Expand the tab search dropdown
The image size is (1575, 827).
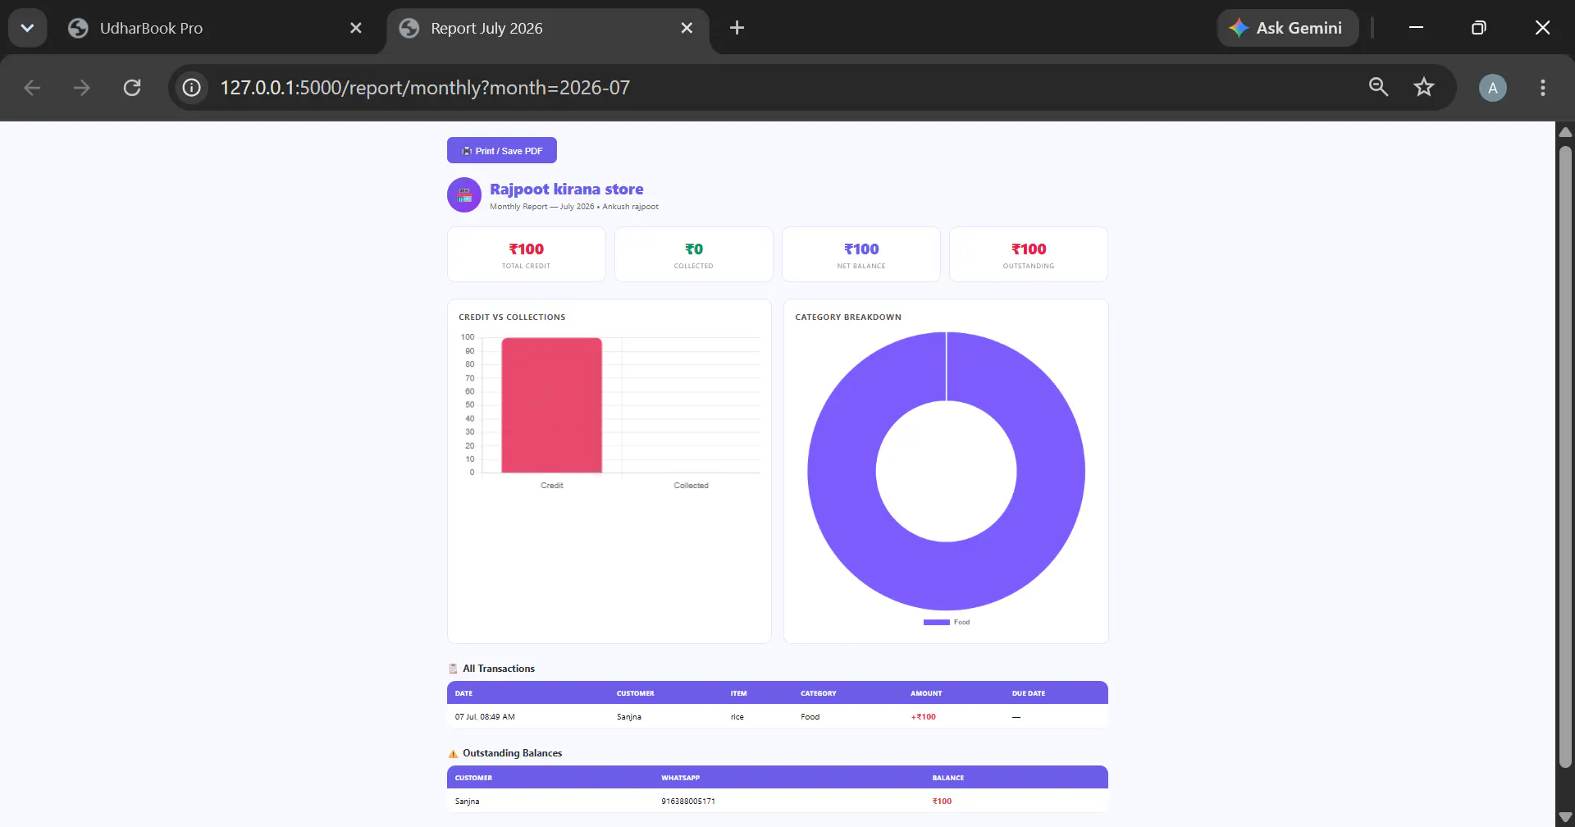27,28
